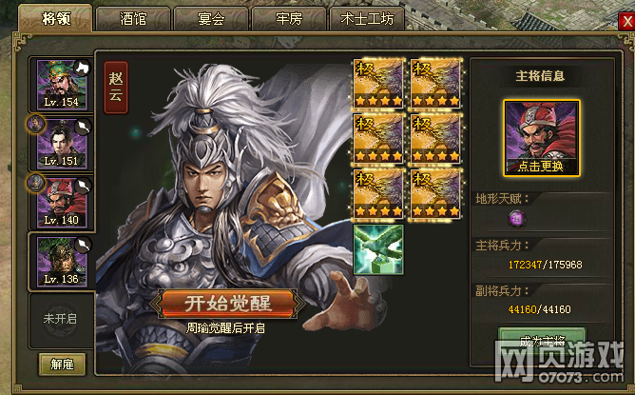
Task: Switch to the 酒馆 tab
Action: [133, 19]
